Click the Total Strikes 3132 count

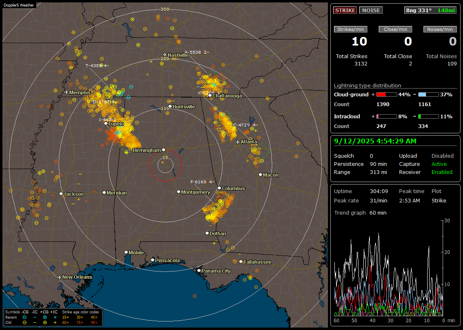tap(360, 64)
